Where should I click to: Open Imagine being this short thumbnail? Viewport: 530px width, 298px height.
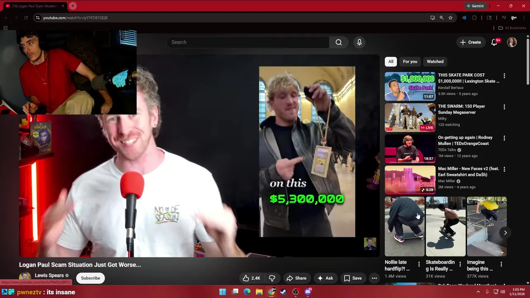click(487, 226)
